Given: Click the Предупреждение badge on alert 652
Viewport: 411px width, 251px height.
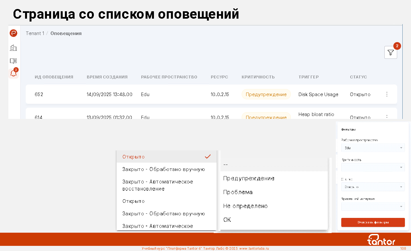Looking at the screenshot, I should (x=266, y=94).
